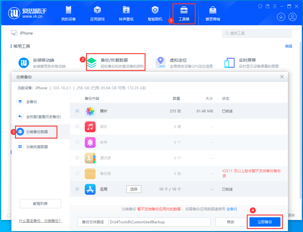Screen dimensions: 303x232
Task: Click the 立即备份 backup now button
Action: tap(265, 221)
